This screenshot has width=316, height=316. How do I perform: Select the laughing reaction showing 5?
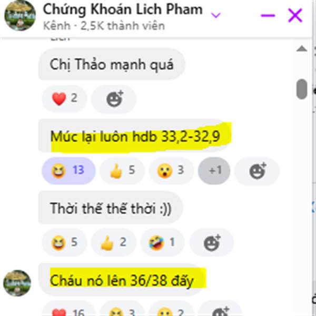point(64,242)
